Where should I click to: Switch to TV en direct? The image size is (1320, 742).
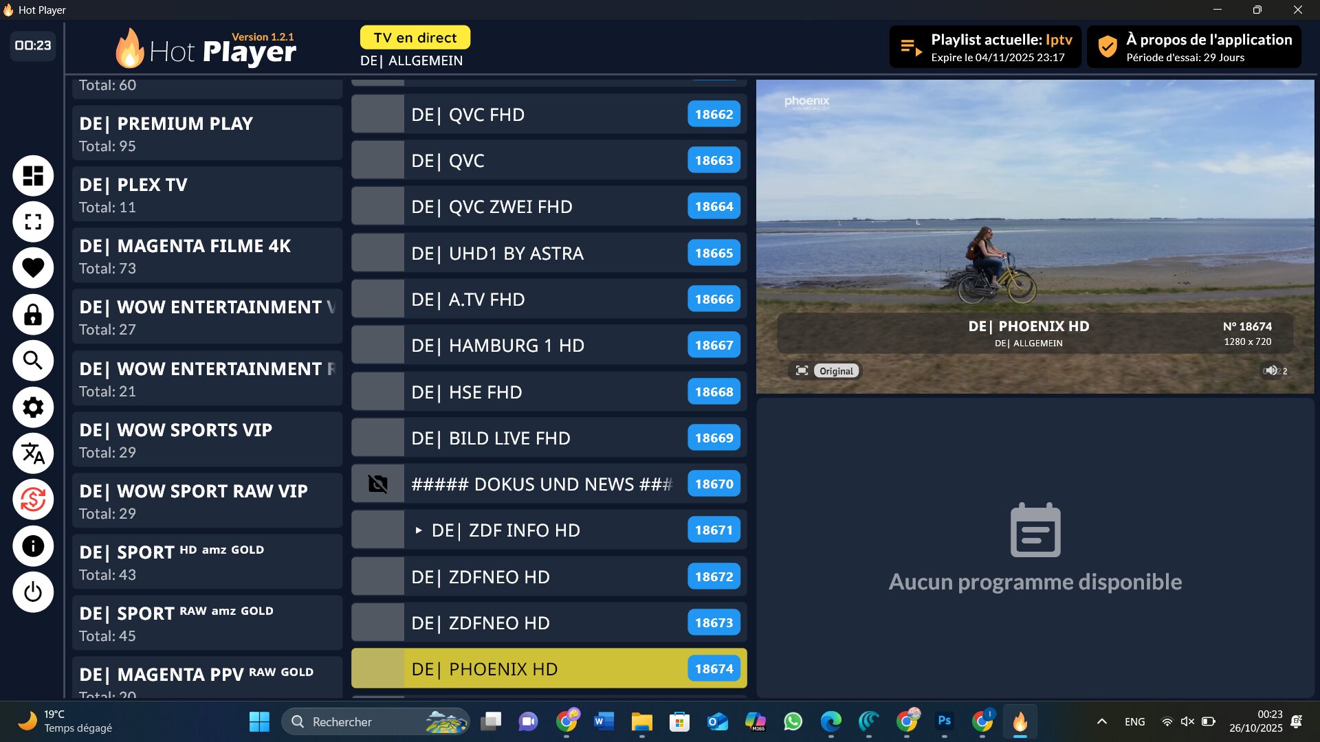pyautogui.click(x=414, y=38)
